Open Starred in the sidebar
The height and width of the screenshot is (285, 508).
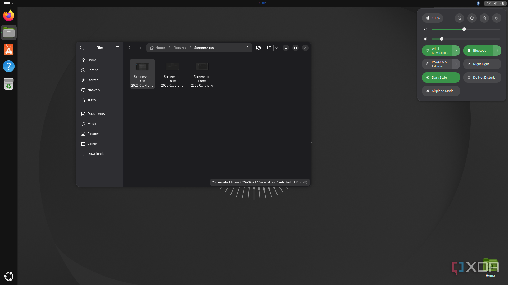(100, 80)
